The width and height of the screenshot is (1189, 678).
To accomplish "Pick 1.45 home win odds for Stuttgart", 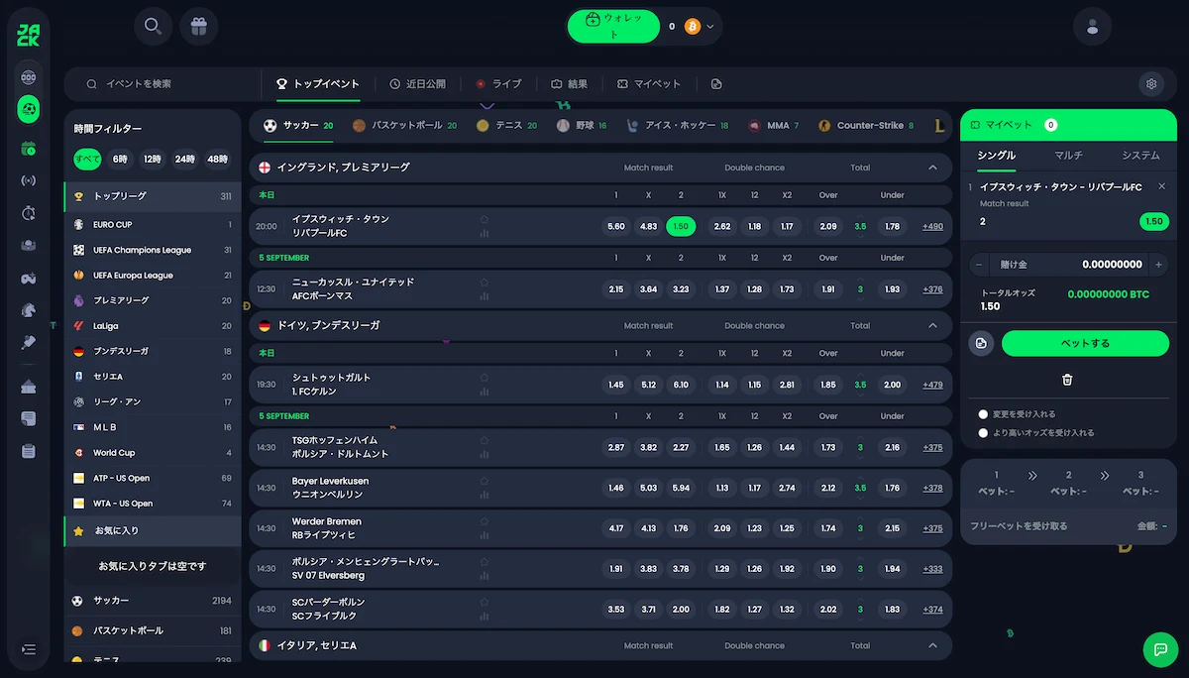I will tap(616, 385).
